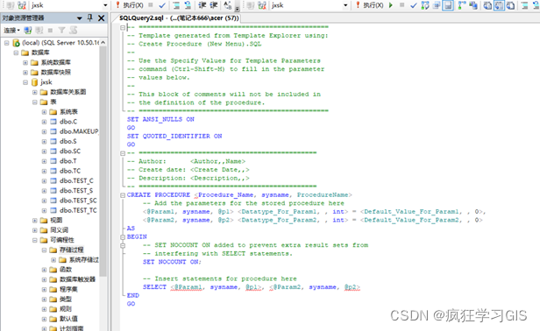Open the 连接 menu in Object Explorer
Image resolution: width=540 pixels, height=331 pixels.
tap(11, 31)
